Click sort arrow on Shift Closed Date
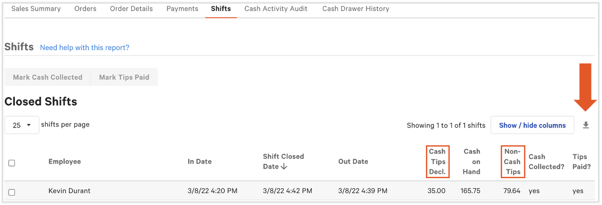 pyautogui.click(x=284, y=167)
